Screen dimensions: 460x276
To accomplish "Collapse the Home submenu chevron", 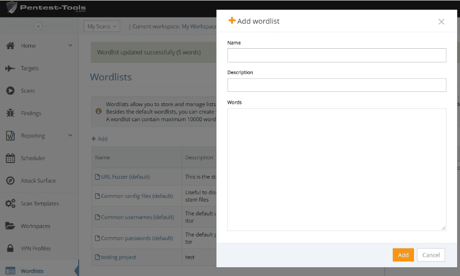I will pyautogui.click(x=70, y=45).
